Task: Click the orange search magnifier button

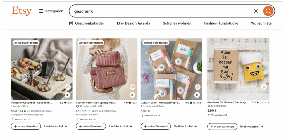Action: (x=268, y=11)
